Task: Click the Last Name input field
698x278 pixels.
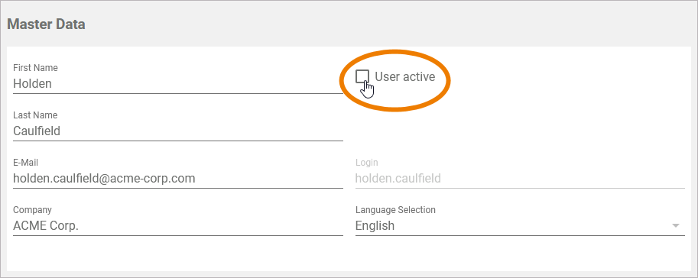Action: [x=178, y=131]
